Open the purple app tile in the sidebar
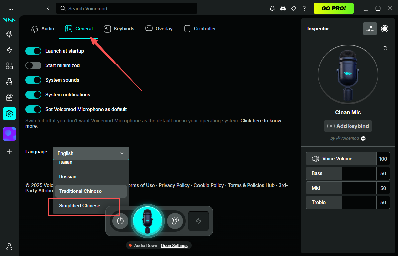This screenshot has width=398, height=256. point(9,134)
